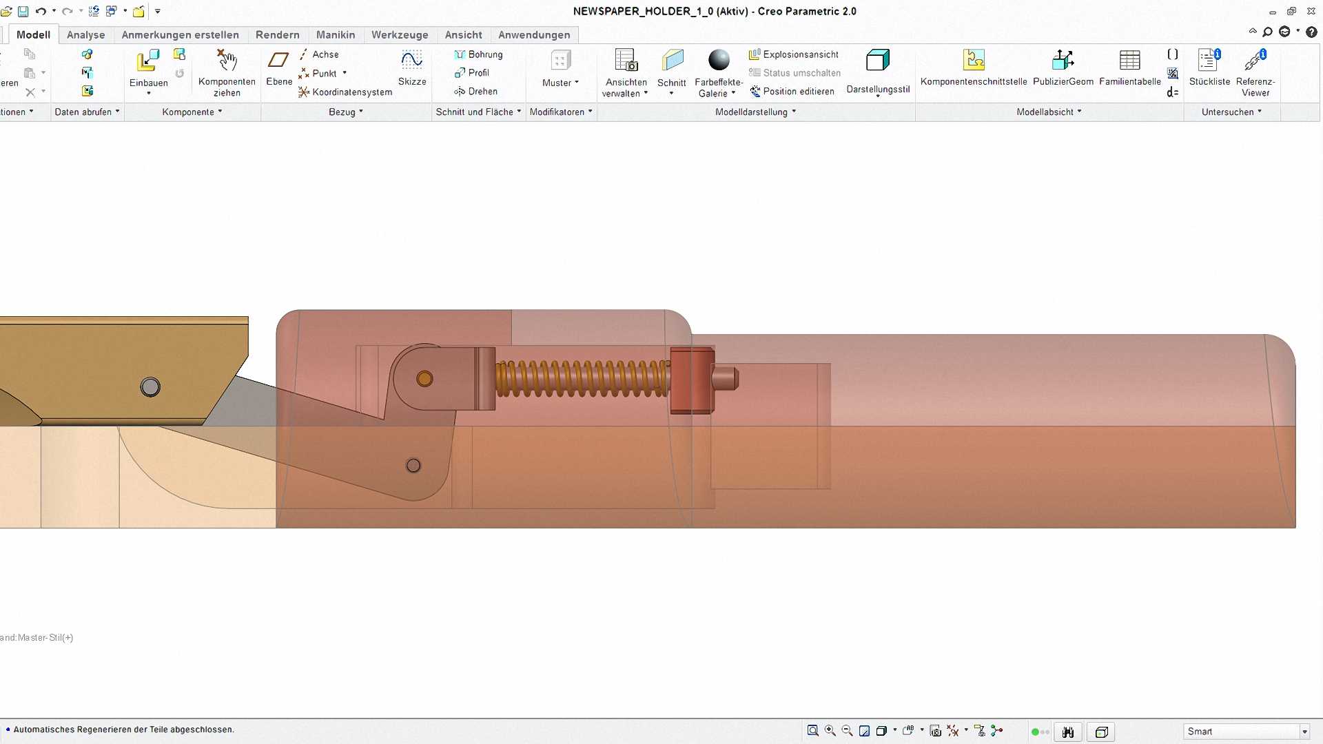The height and width of the screenshot is (744, 1323).
Task: Launch the Referenz-Viewer
Action: point(1255,73)
